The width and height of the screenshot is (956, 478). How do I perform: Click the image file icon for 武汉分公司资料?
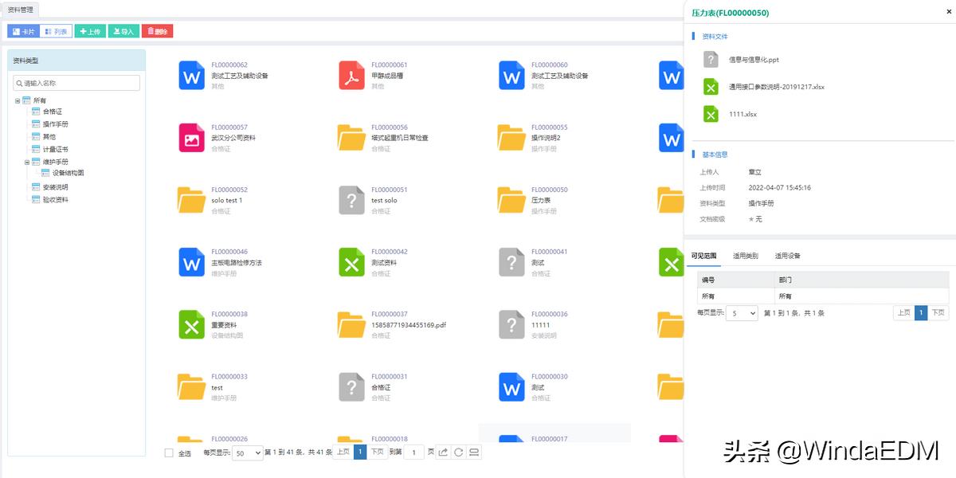[x=191, y=137]
